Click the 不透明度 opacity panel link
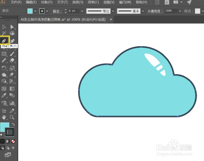 click(x=155, y=11)
